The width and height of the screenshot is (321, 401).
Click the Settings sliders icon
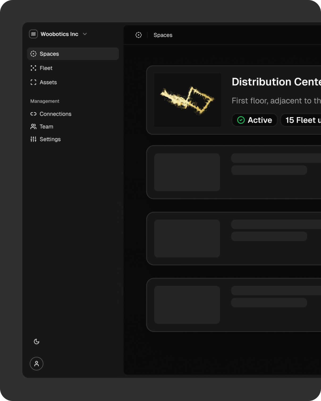[x=33, y=139]
